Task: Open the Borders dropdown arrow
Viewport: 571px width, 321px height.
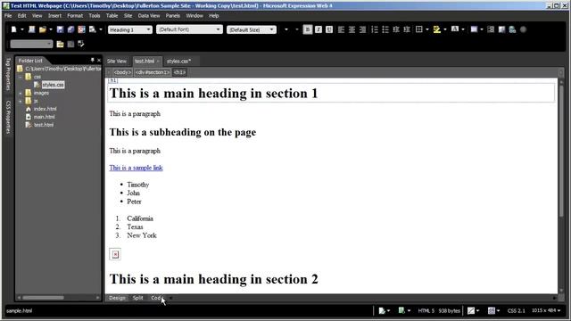Action: pos(427,29)
